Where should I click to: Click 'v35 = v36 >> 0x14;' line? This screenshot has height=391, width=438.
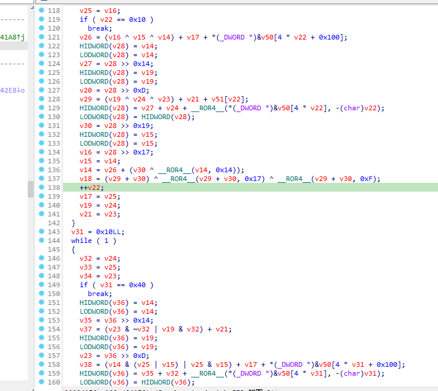117,320
